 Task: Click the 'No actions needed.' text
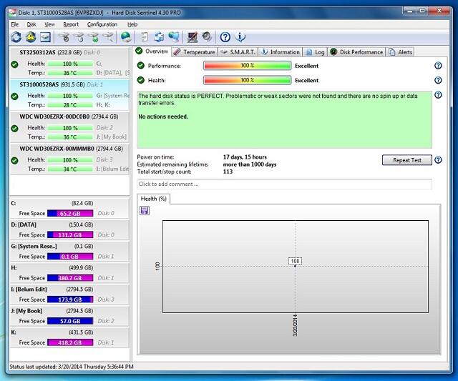tap(163, 117)
